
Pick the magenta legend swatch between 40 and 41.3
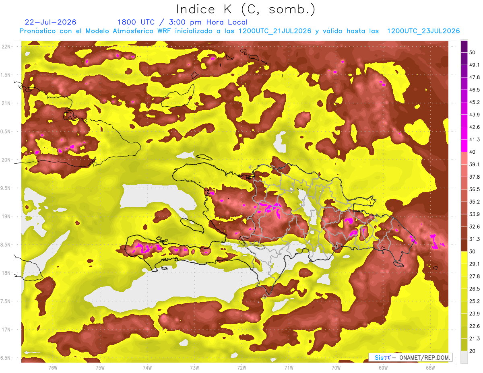point(464,146)
